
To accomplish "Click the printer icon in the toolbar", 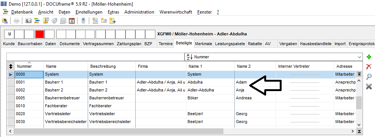I will 17,21.
